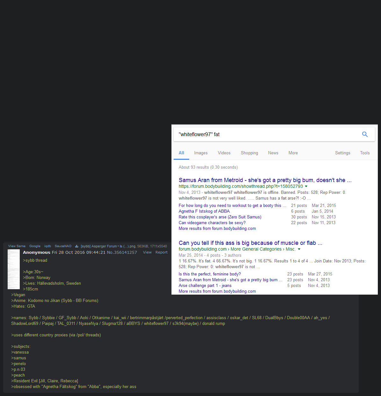Click the 'Mar 21, 2015' date cell
381x396 pixels.
pyautogui.click(x=324, y=206)
